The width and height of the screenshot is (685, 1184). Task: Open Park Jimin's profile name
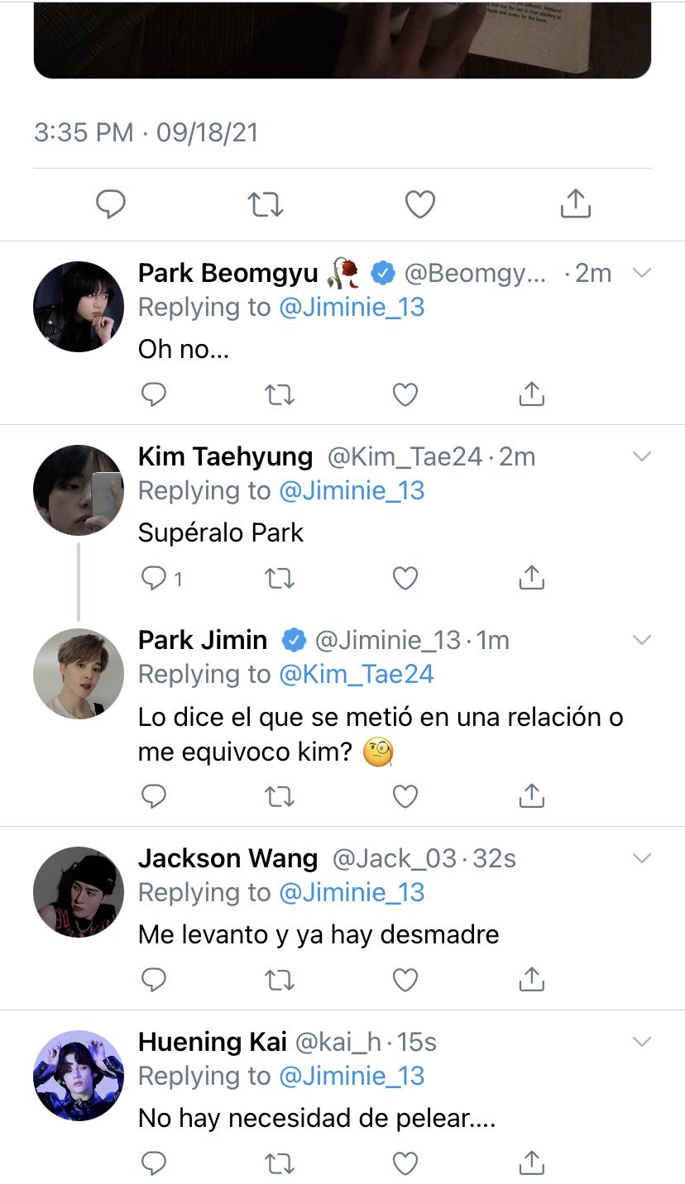pos(203,640)
